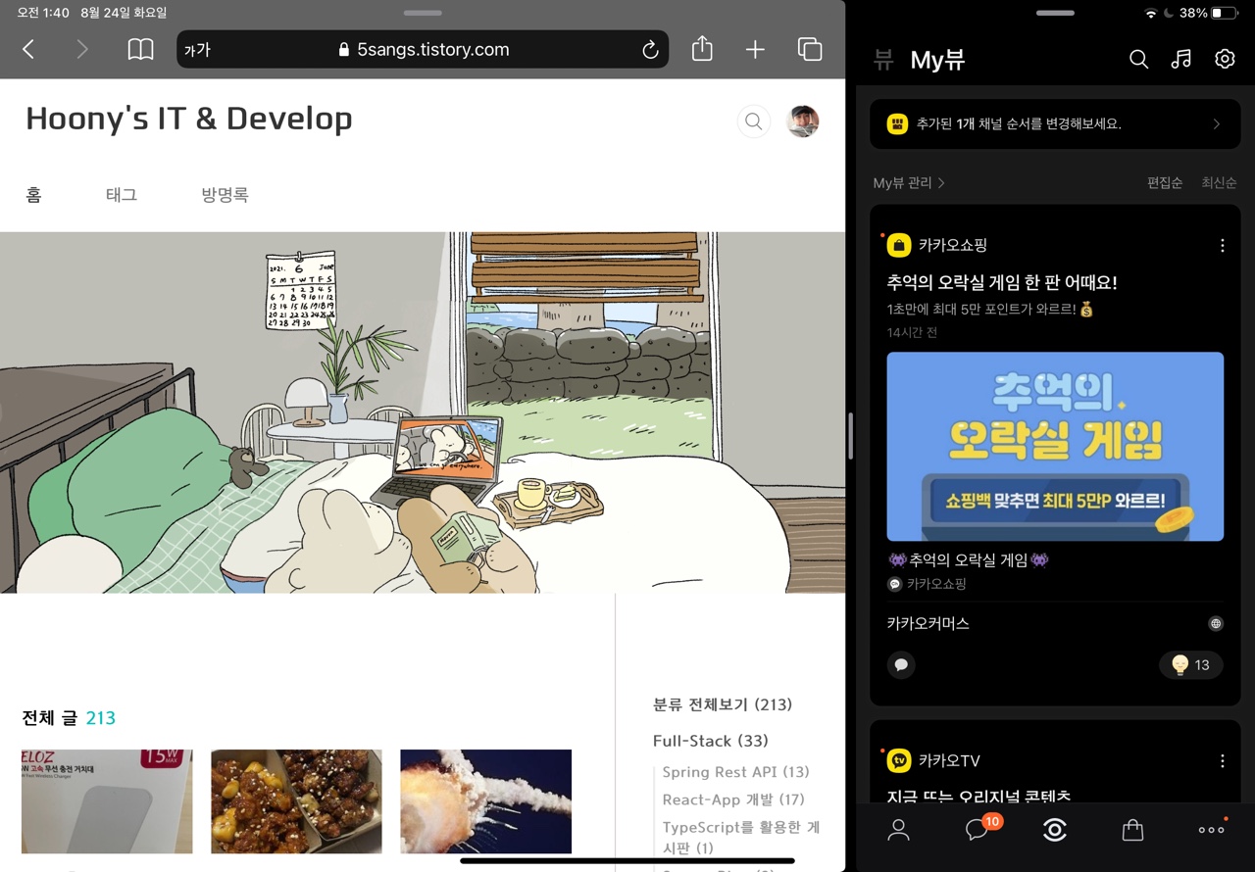Image resolution: width=1255 pixels, height=872 pixels.
Task: Reload the 5sangs.tistory.com page
Action: click(650, 50)
